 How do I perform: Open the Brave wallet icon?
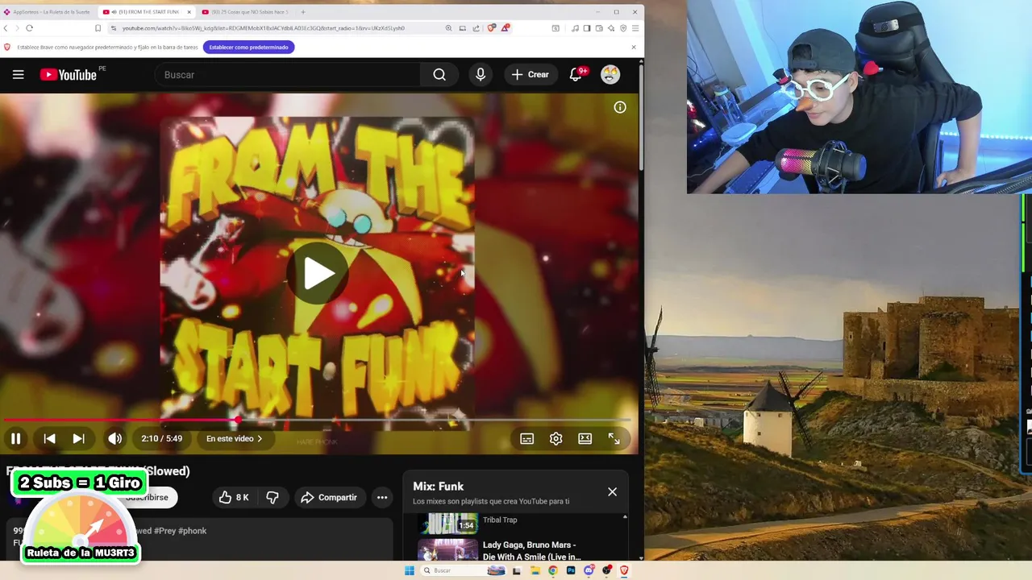599,28
